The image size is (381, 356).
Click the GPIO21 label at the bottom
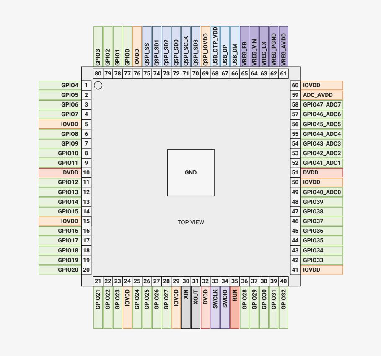(98, 307)
